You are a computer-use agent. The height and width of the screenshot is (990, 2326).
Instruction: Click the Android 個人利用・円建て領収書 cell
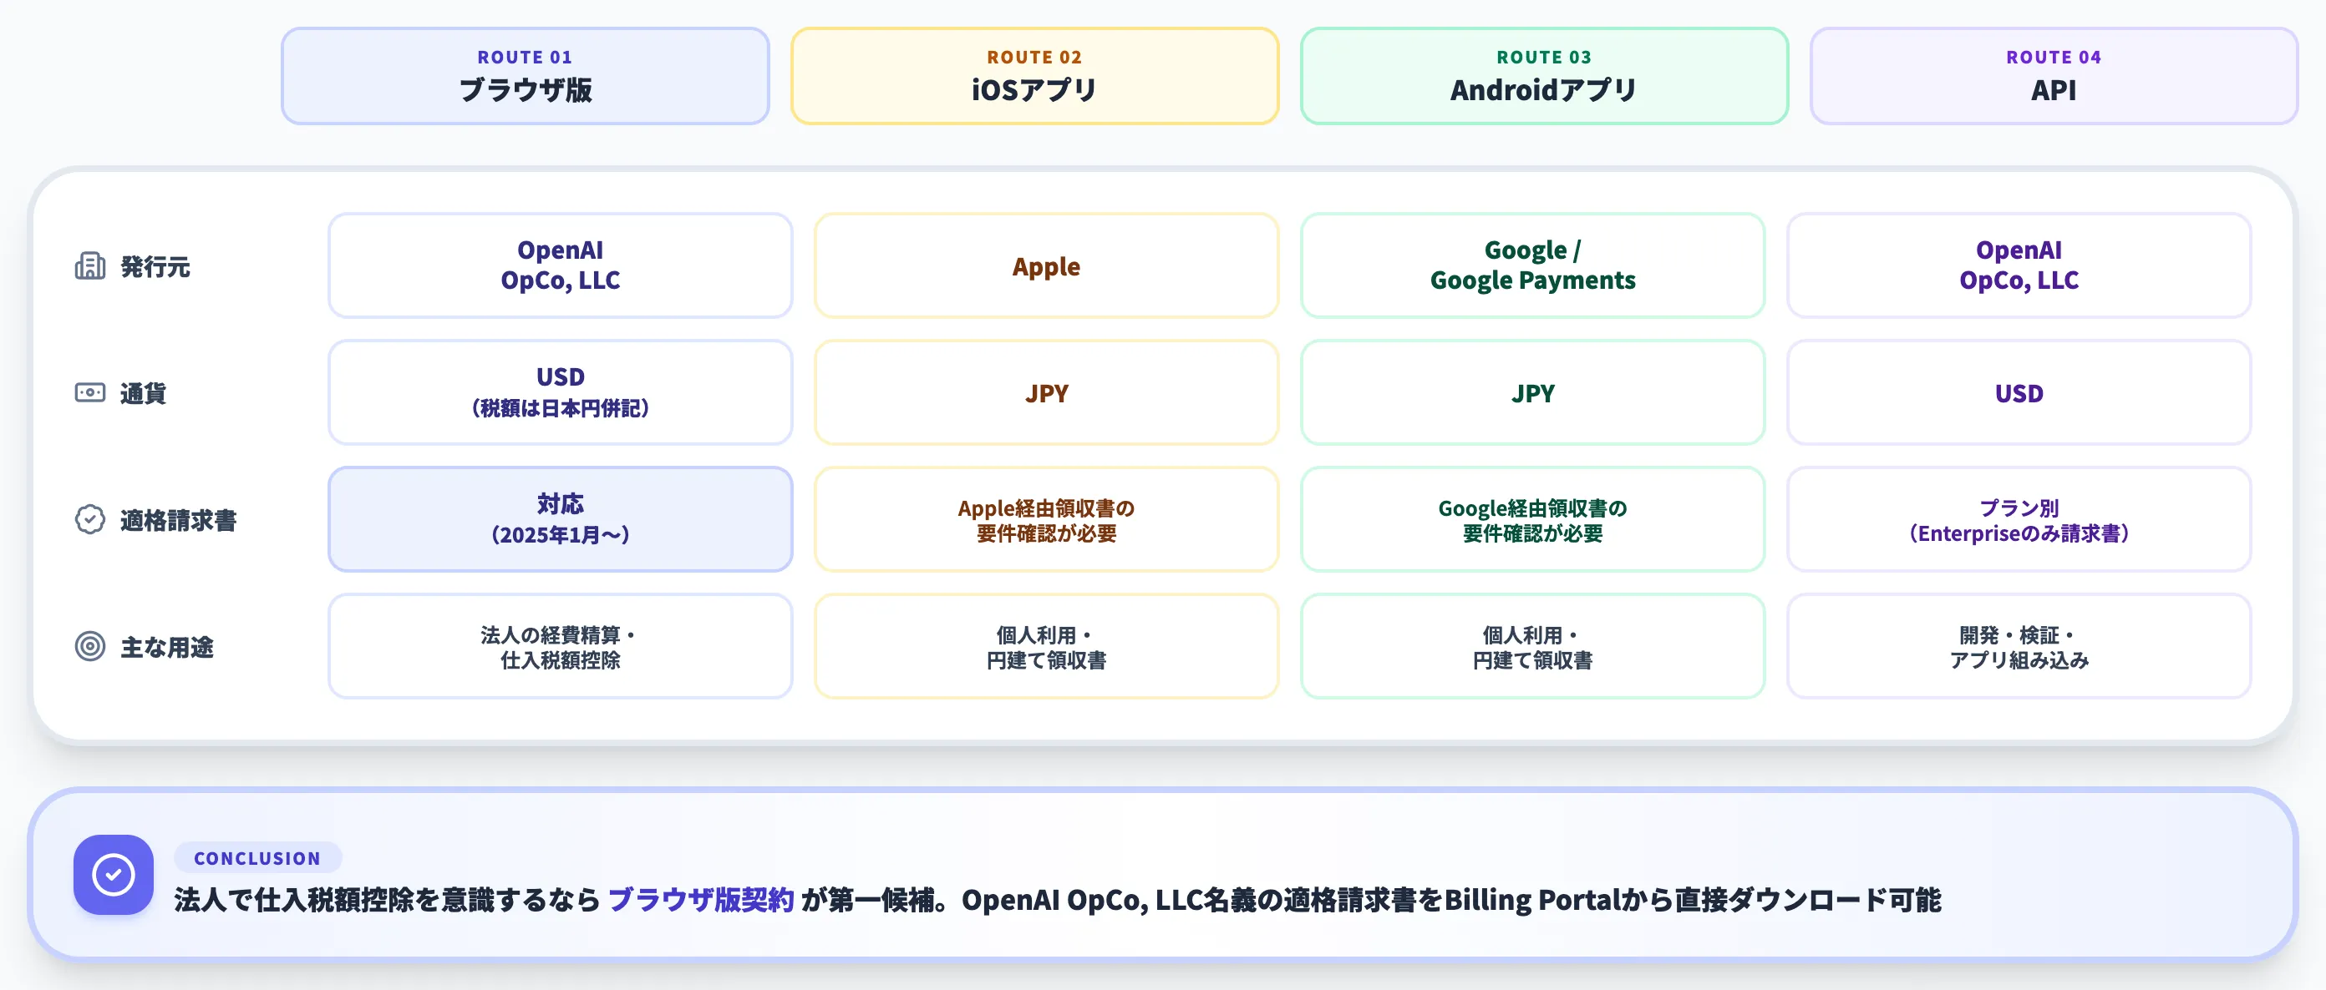1532,646
